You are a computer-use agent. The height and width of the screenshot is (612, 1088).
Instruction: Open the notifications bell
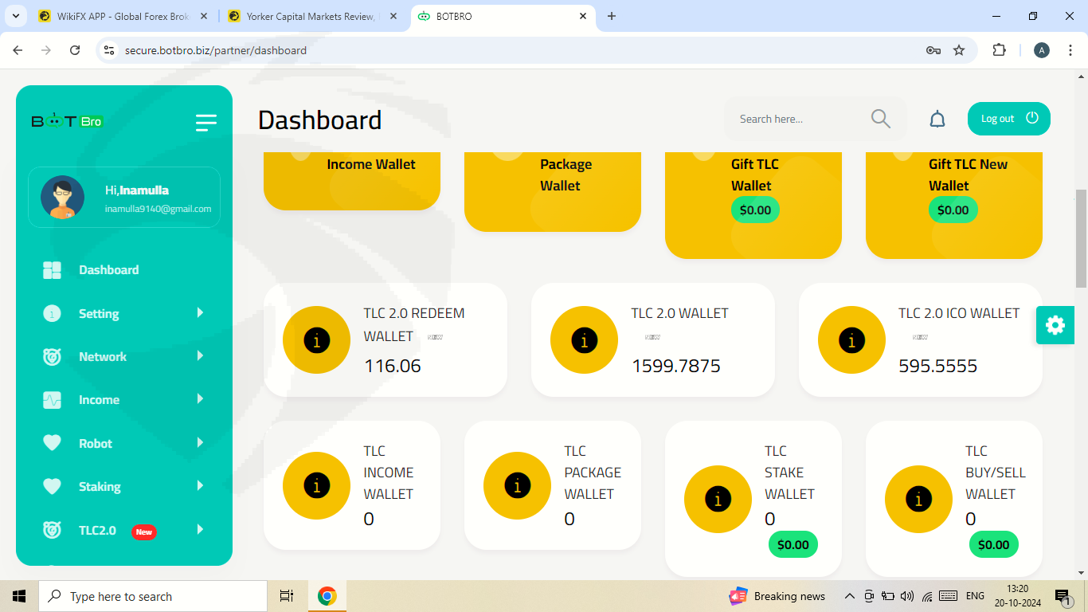937,120
